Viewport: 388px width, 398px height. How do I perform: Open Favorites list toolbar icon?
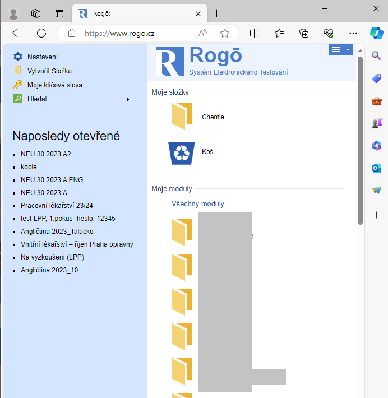point(279,33)
